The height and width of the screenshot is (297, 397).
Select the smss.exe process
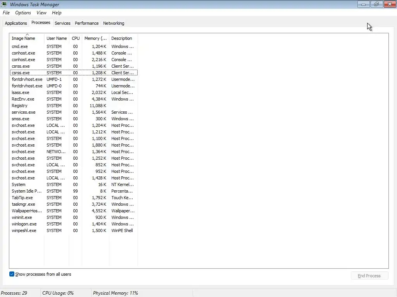(x=74, y=119)
